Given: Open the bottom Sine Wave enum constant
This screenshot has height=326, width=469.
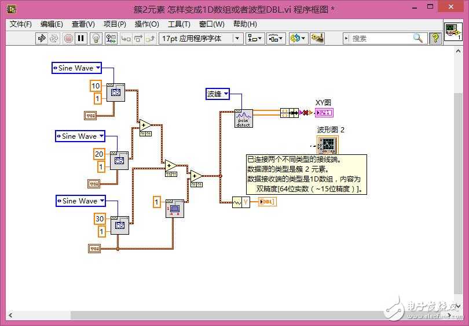Looking at the screenshot, I should pos(80,201).
